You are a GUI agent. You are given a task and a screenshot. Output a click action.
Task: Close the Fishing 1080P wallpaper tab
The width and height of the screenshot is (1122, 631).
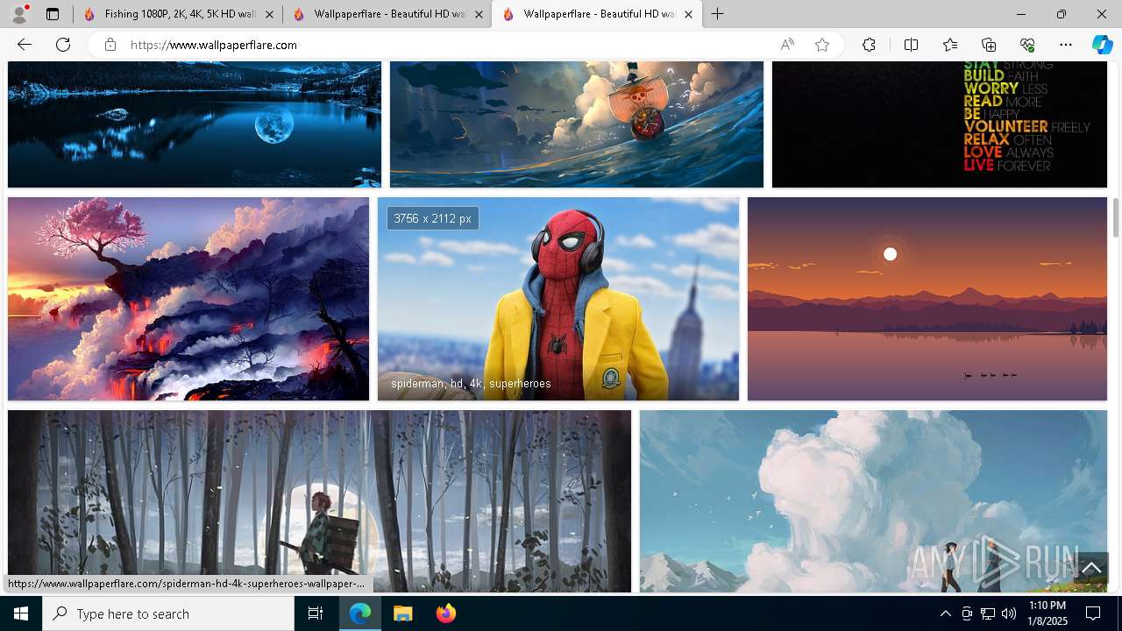[x=269, y=14]
